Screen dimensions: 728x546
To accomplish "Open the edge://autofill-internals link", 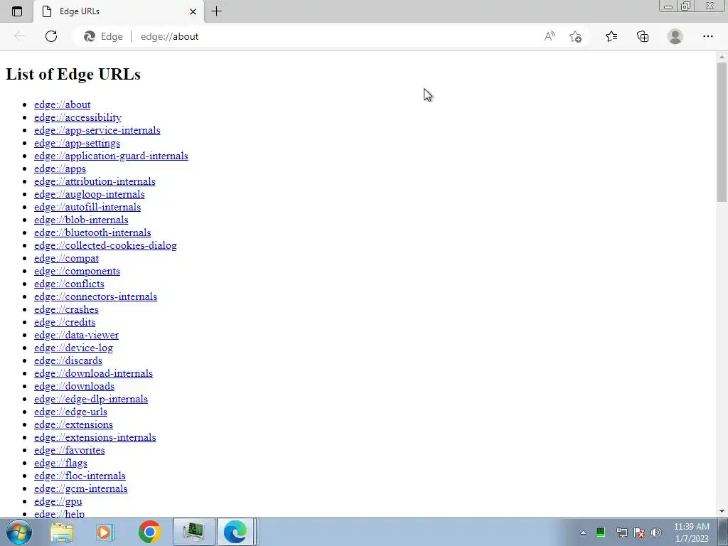I will tap(87, 207).
